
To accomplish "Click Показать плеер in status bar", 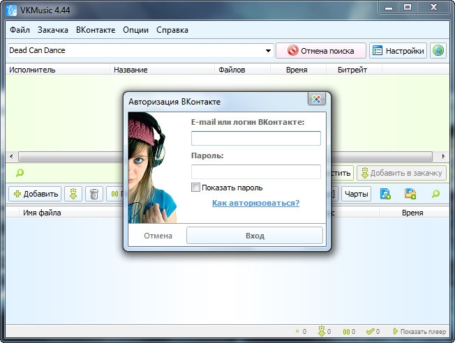I will tap(419, 331).
